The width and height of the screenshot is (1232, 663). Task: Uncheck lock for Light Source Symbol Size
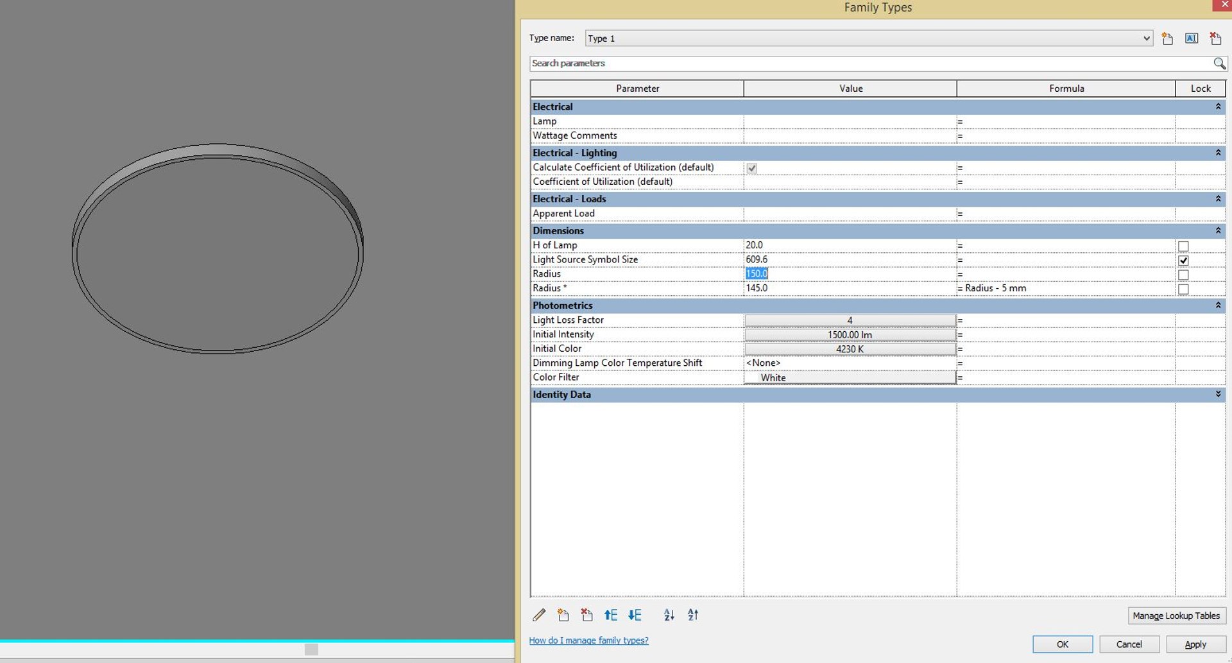pos(1183,261)
